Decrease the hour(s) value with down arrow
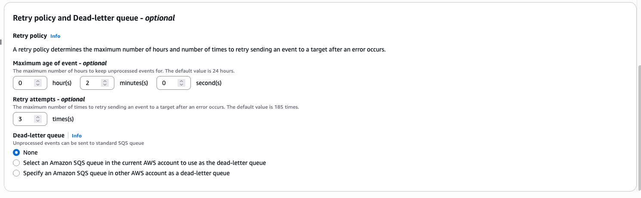Image resolution: width=641 pixels, height=198 pixels. click(x=38, y=85)
